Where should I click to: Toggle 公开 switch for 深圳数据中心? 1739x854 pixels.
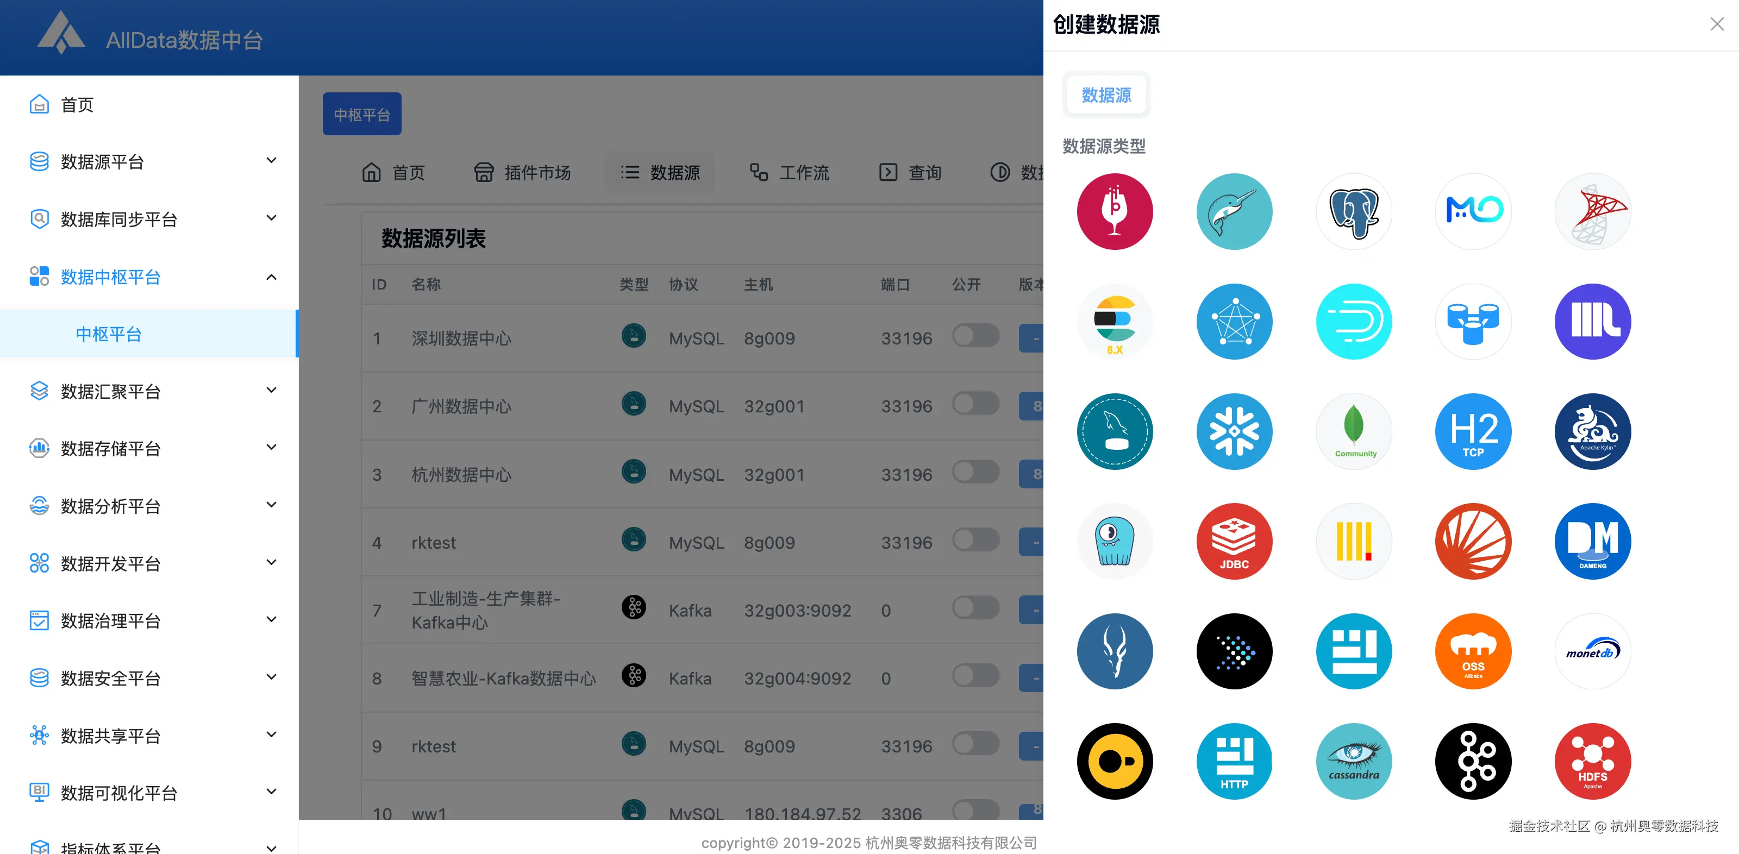click(x=975, y=337)
